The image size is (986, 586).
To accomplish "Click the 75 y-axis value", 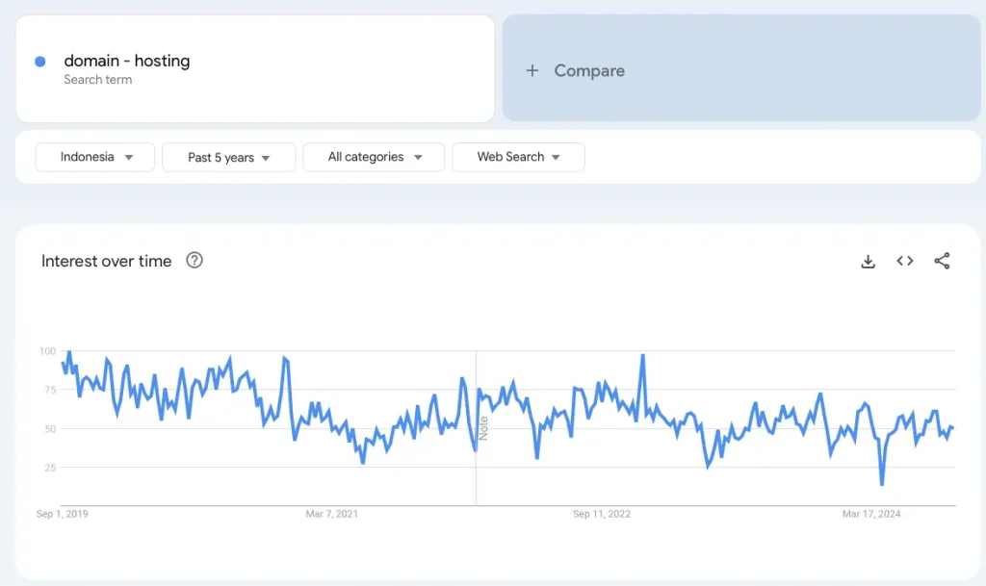I will point(50,390).
